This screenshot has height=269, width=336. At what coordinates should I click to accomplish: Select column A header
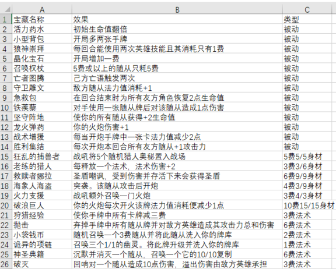pos(42,10)
